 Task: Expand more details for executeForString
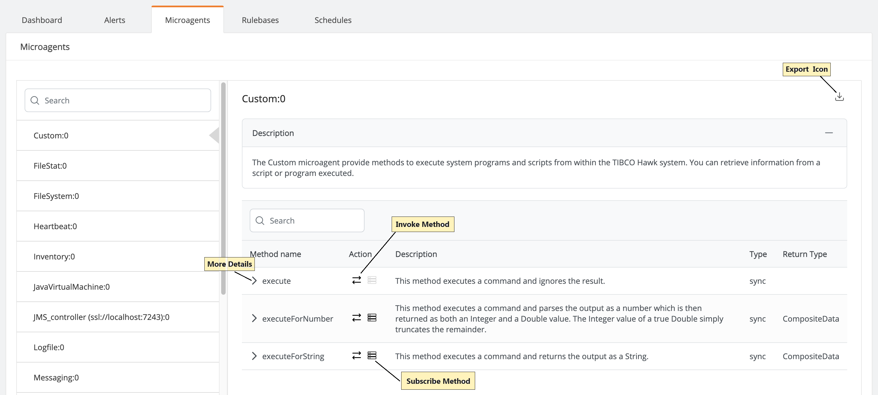pyautogui.click(x=254, y=356)
